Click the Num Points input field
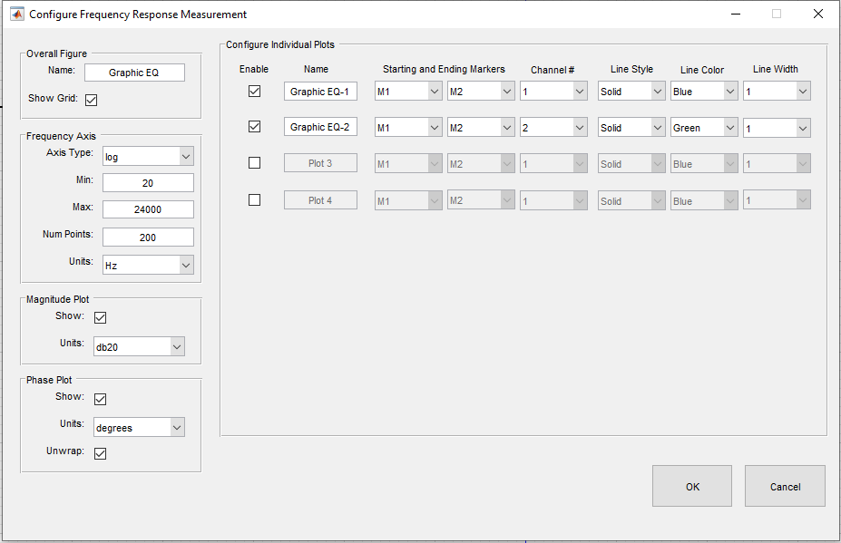Image resolution: width=841 pixels, height=543 pixels. coord(148,238)
